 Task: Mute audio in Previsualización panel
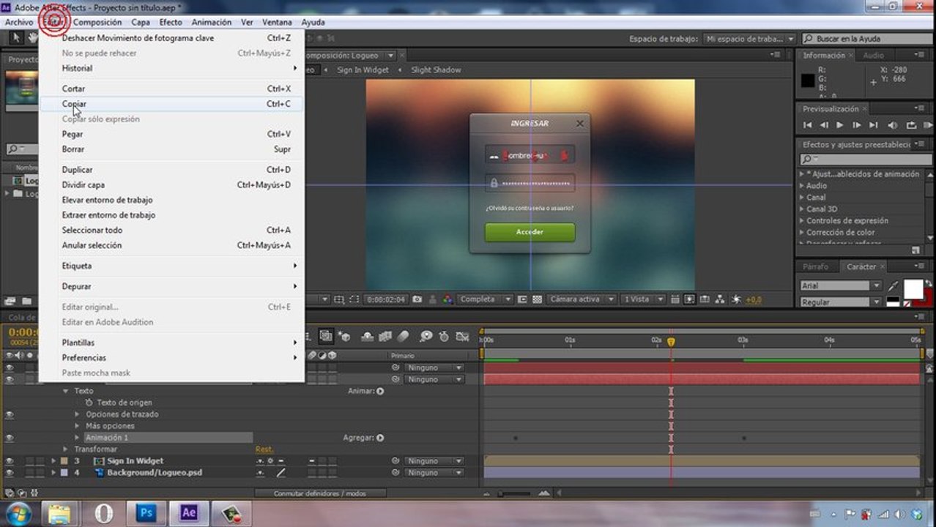(893, 125)
